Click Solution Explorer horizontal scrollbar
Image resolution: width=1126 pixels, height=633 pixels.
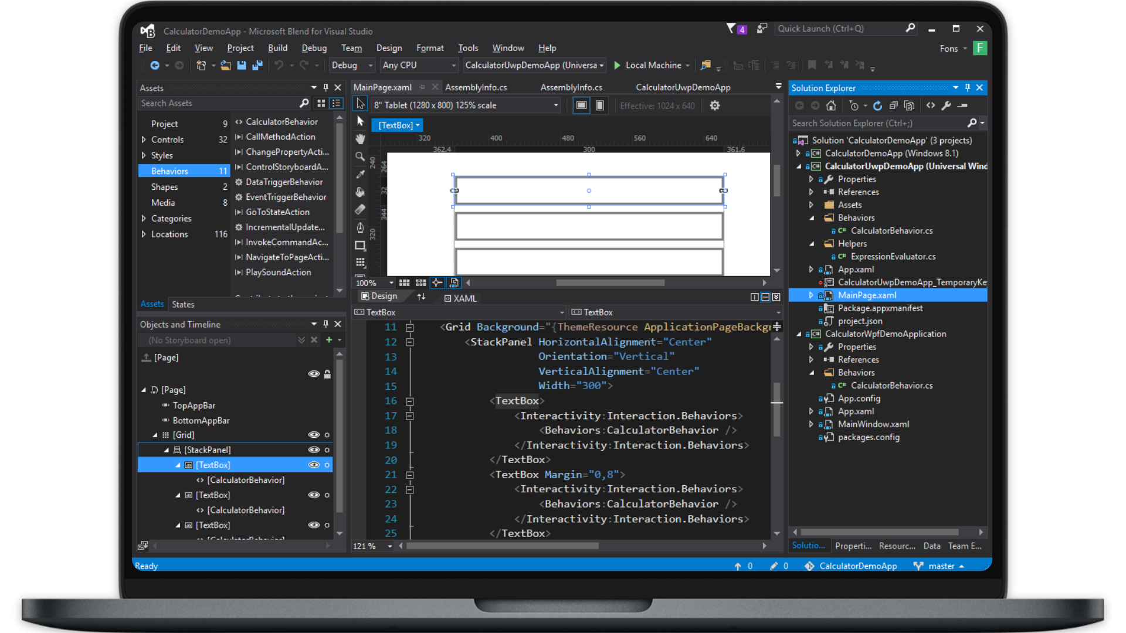pyautogui.click(x=880, y=532)
